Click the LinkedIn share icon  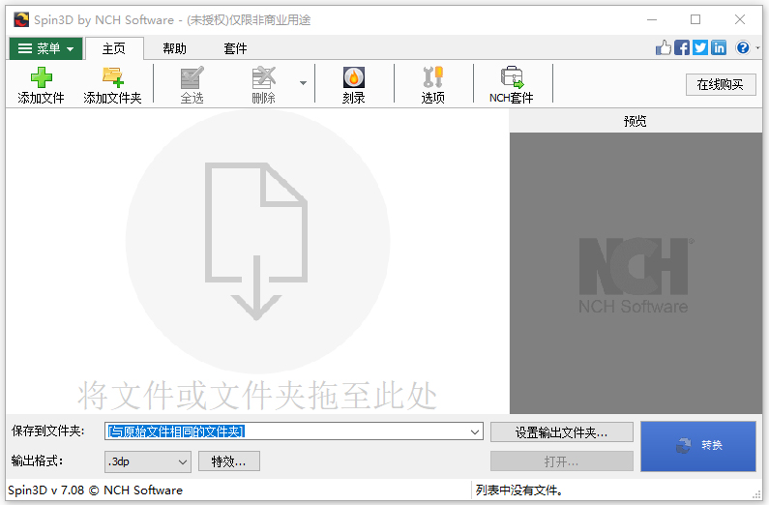coord(719,47)
